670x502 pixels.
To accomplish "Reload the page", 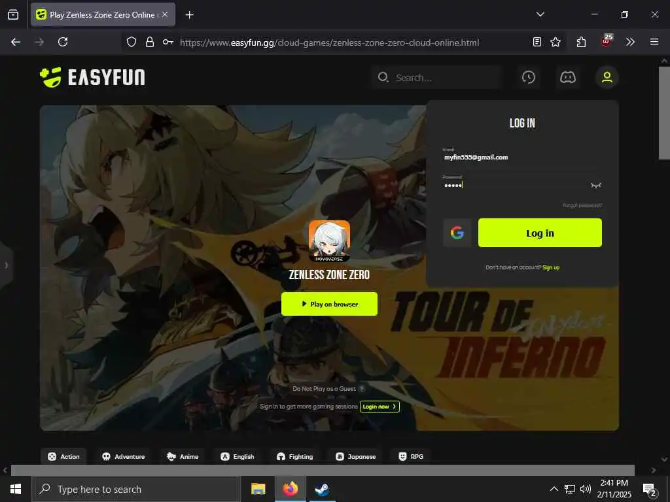I will 63,42.
